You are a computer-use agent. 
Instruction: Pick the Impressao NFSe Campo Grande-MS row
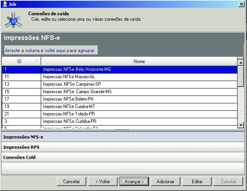pos(139,92)
